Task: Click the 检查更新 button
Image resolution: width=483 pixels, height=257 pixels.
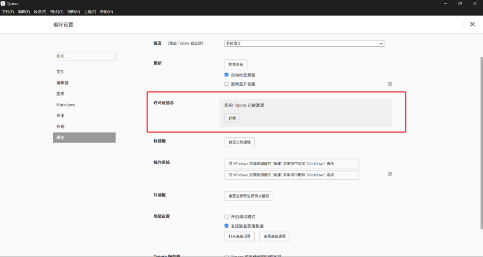Action: (x=236, y=64)
